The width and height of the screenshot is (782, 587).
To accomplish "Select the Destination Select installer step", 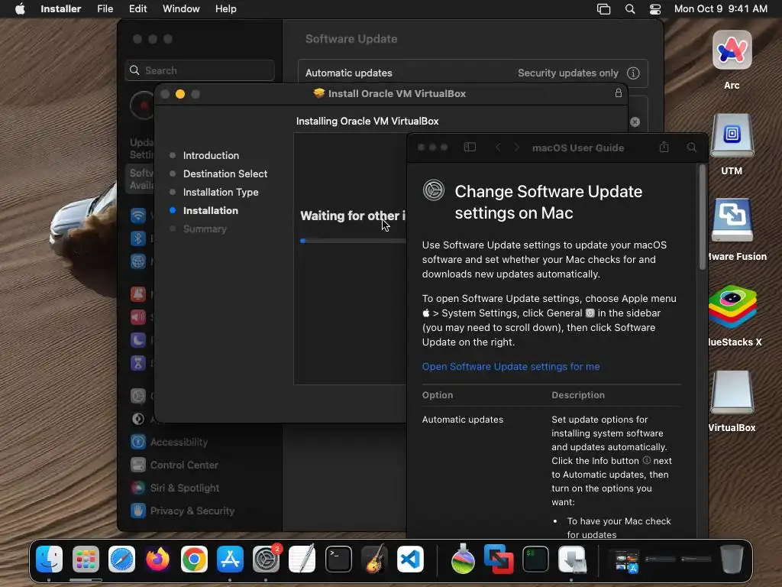I will coord(225,174).
